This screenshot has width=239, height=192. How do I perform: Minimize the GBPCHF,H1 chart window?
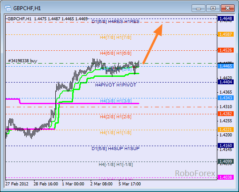pyautogui.click(x=198, y=8)
